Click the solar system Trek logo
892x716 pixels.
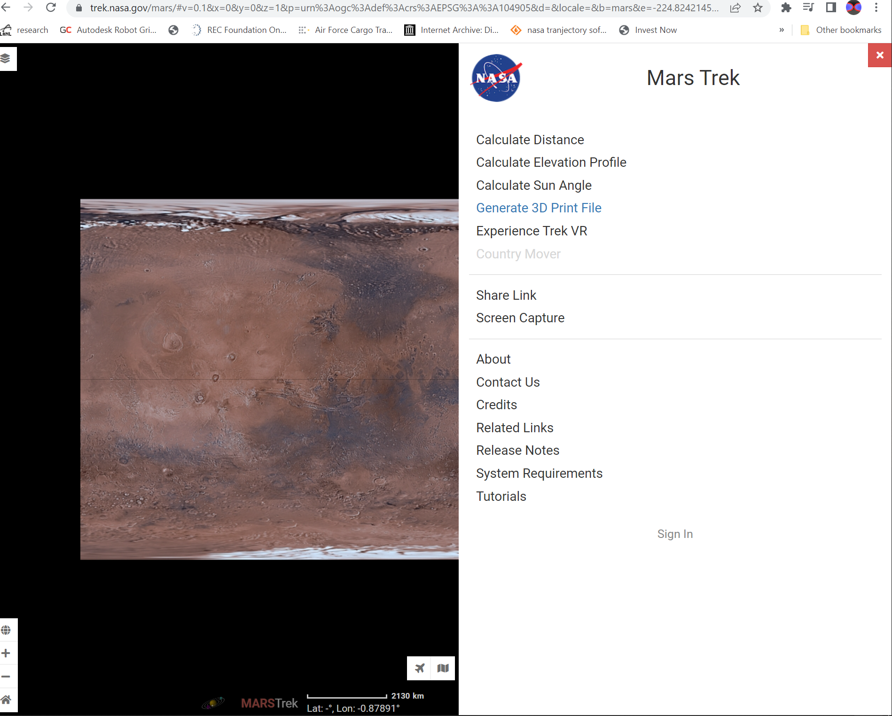click(x=213, y=703)
